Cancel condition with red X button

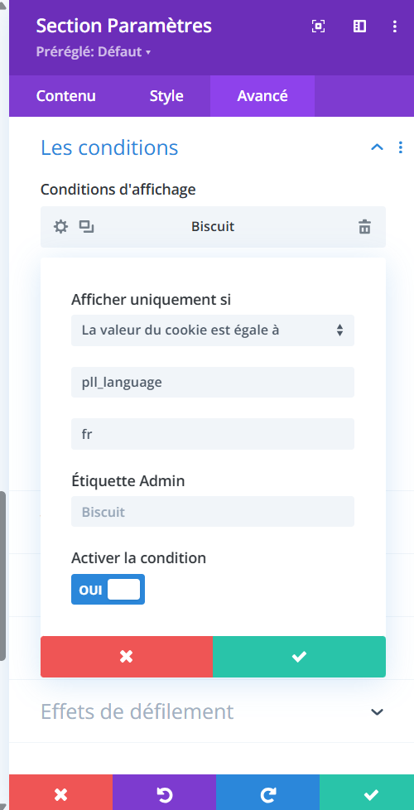(127, 657)
